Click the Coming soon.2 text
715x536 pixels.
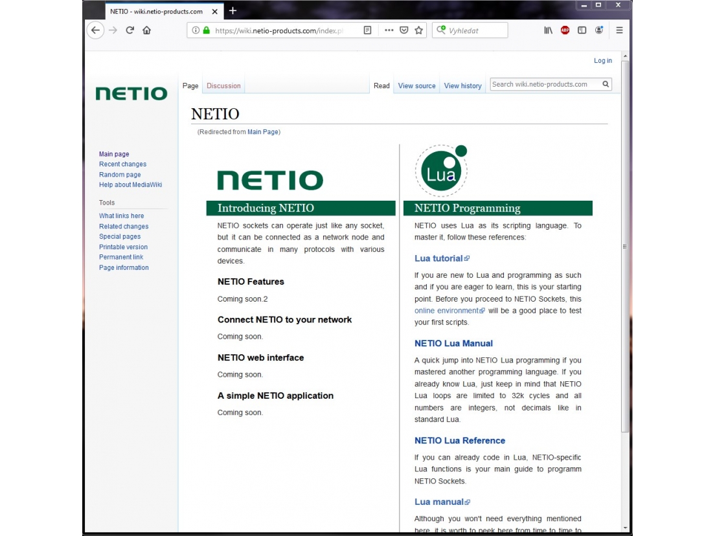pyautogui.click(x=243, y=299)
